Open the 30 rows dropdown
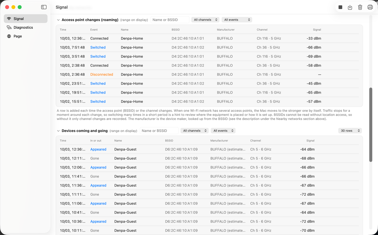Image resolution: width=378 pixels, height=235 pixels. (x=350, y=131)
